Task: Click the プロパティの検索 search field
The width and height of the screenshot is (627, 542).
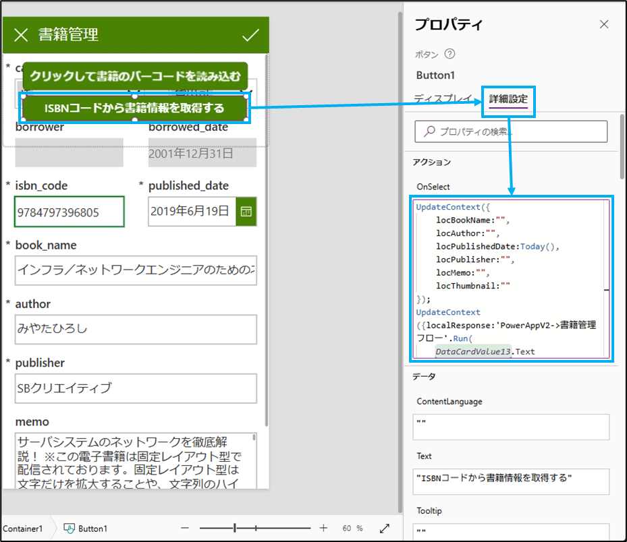Action: point(511,131)
